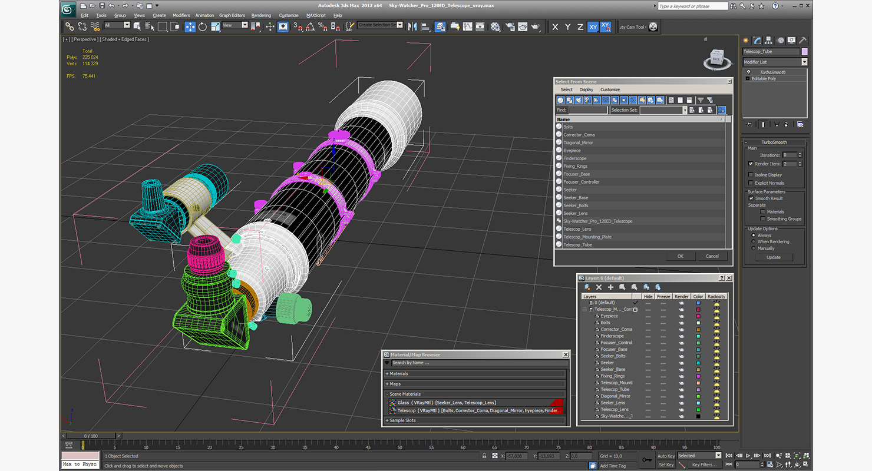Enable Separate by Materials checkbox
This screenshot has height=471, width=872.
pos(763,211)
